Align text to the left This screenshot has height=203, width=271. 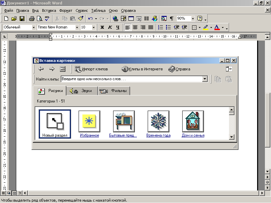coord(128,27)
